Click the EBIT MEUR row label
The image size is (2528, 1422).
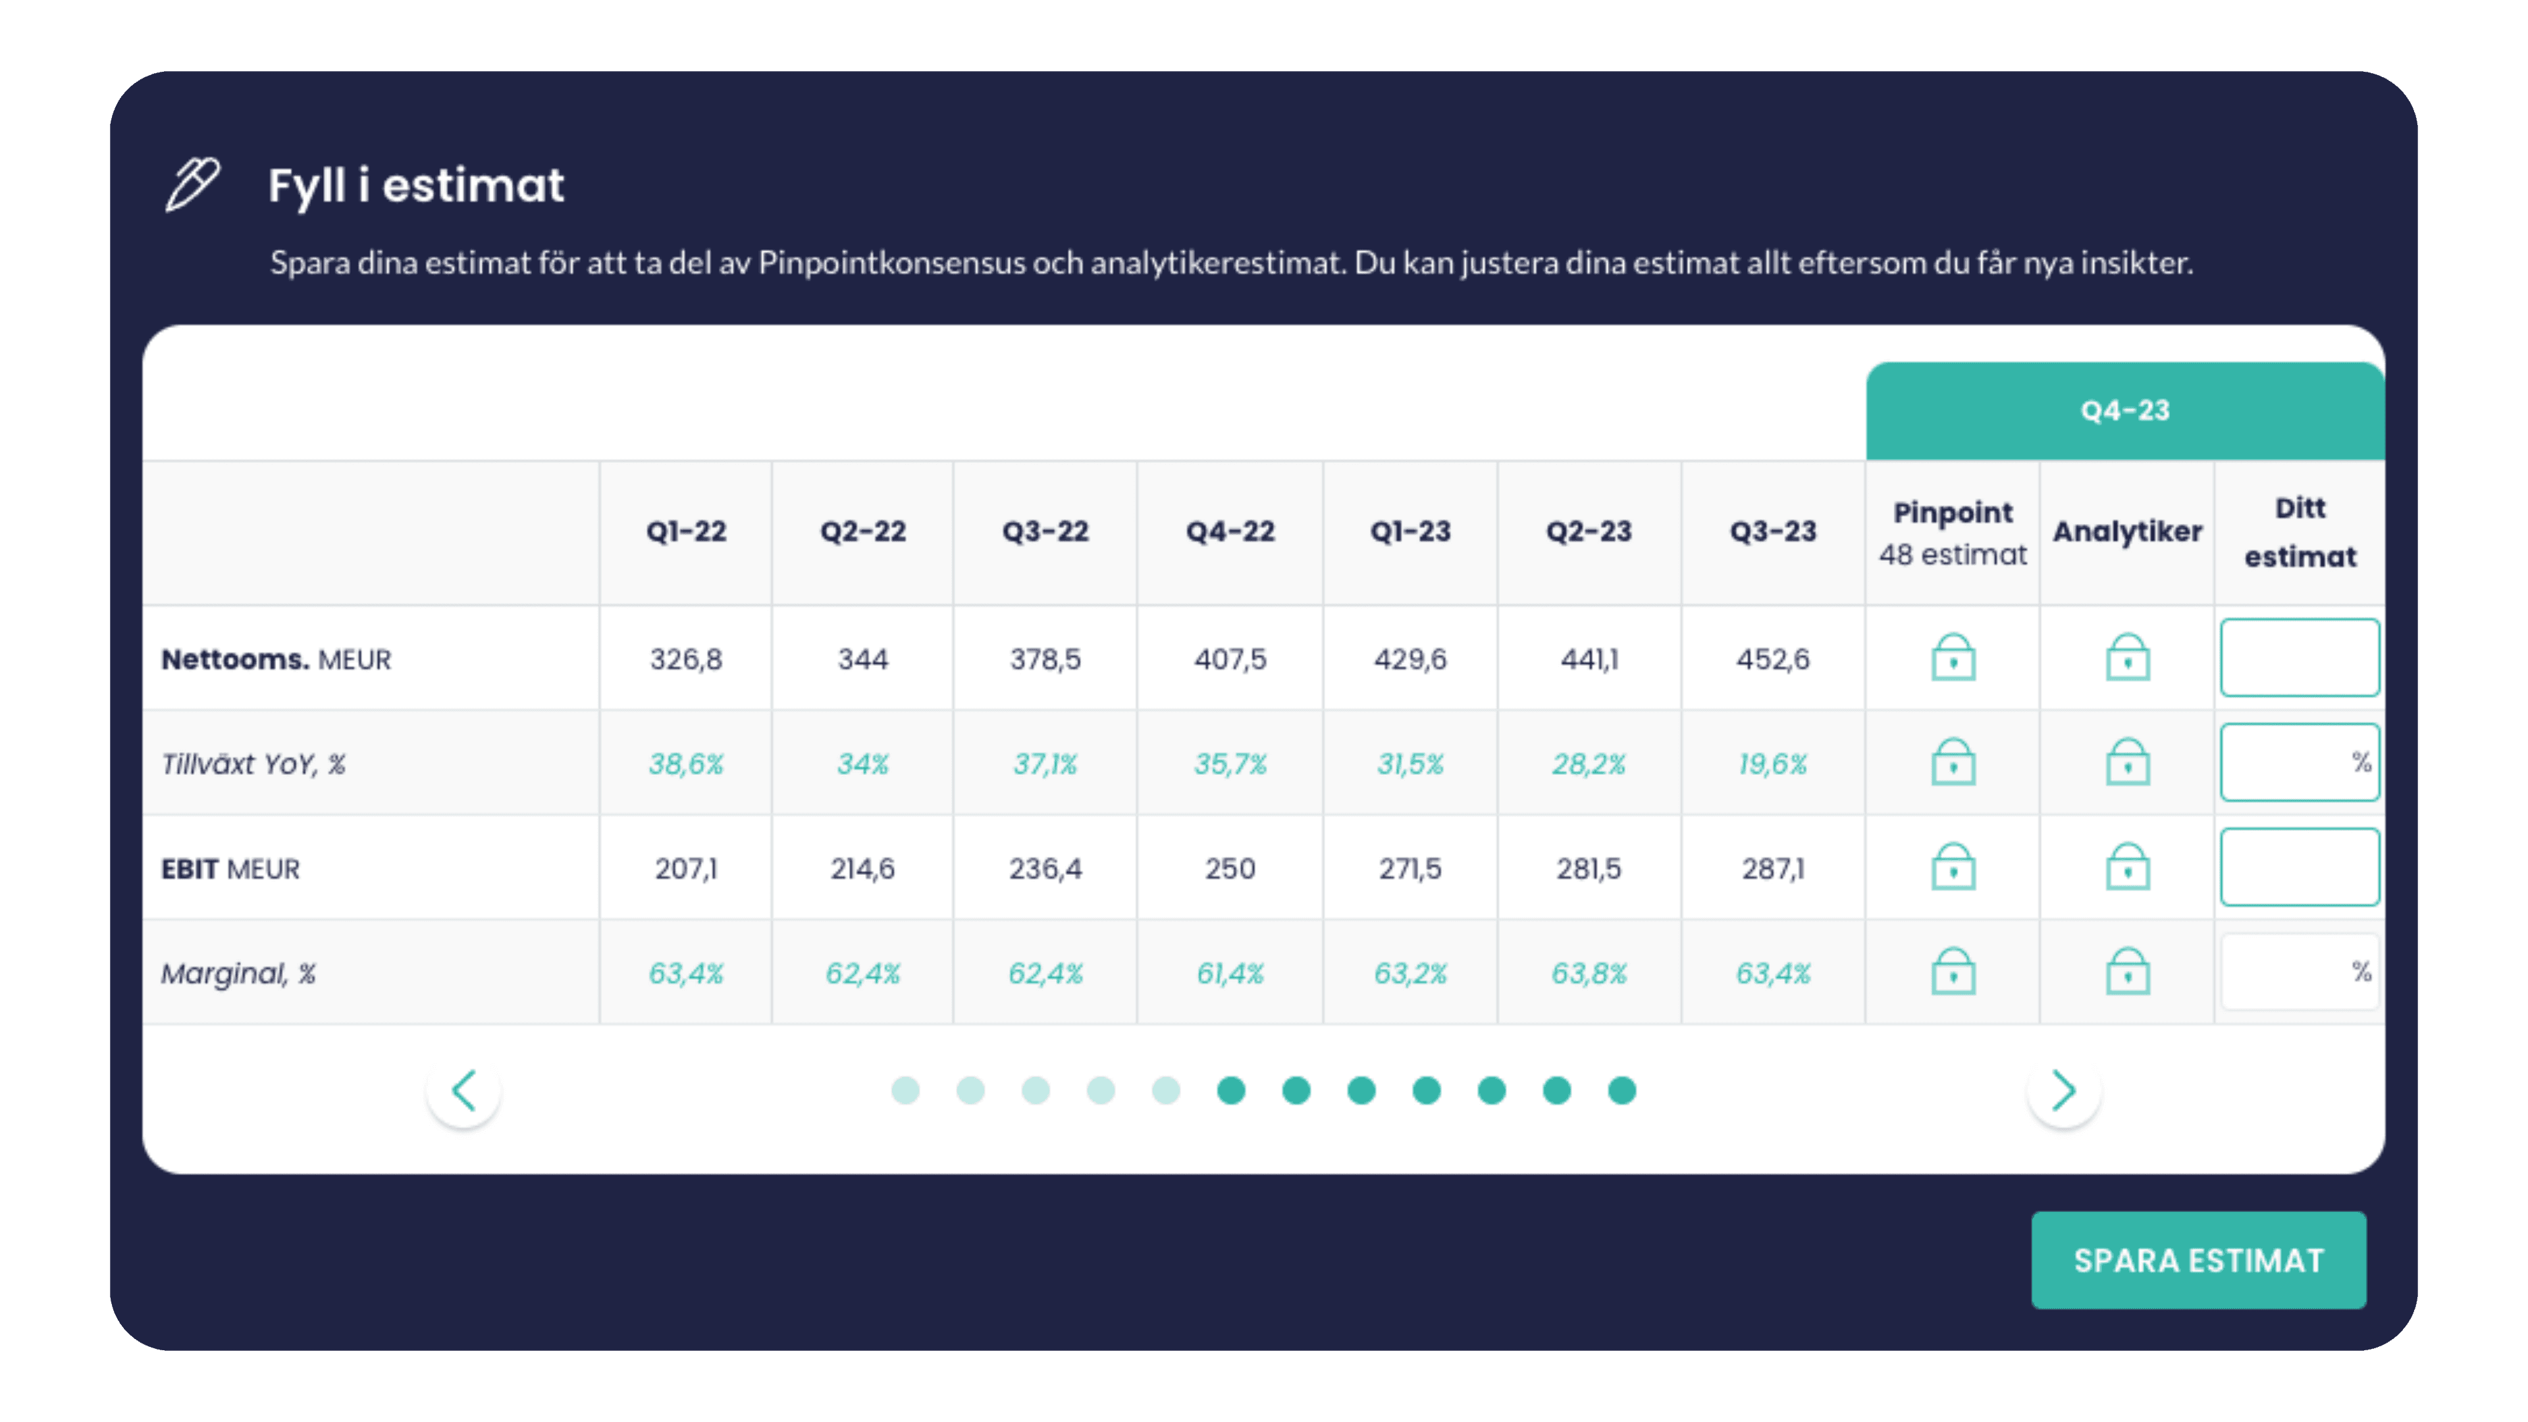click(230, 870)
